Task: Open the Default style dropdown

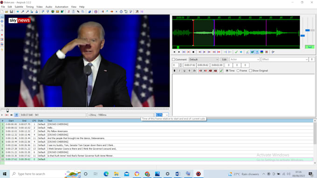Action: [204, 59]
